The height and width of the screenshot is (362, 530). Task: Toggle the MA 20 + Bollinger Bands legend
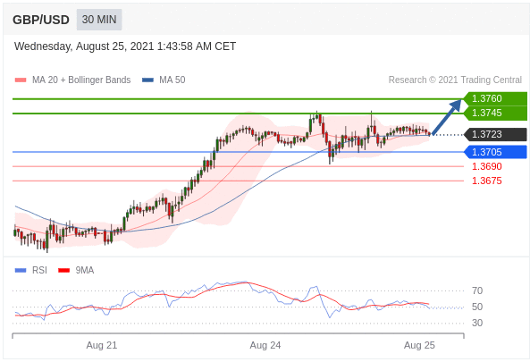[x=81, y=80]
